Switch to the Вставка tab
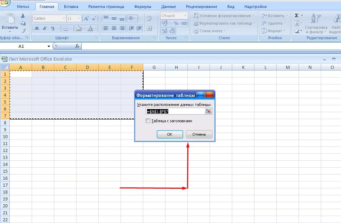The image size is (341, 223). 71,7
